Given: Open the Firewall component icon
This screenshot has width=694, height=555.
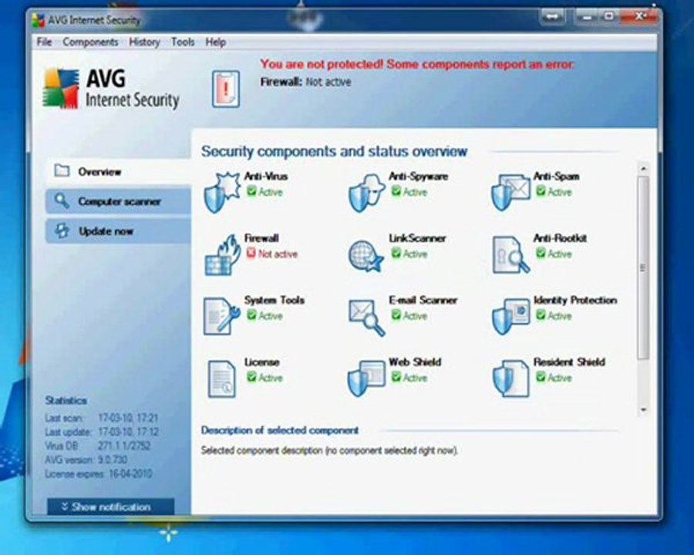Looking at the screenshot, I should tap(223, 255).
